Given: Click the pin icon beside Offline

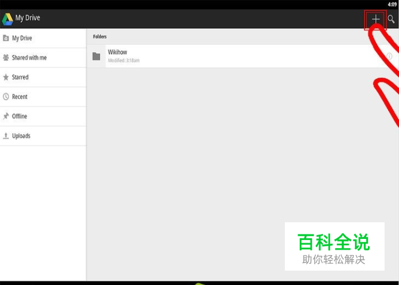Looking at the screenshot, I should (6, 116).
